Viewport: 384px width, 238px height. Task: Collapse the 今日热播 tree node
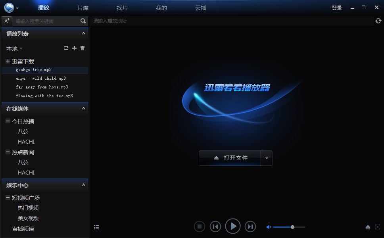click(x=8, y=121)
